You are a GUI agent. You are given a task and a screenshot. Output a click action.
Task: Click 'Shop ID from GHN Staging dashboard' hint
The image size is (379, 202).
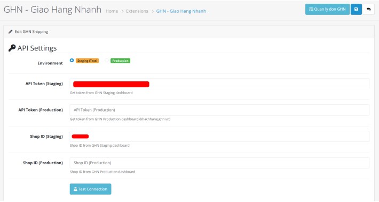click(100, 146)
